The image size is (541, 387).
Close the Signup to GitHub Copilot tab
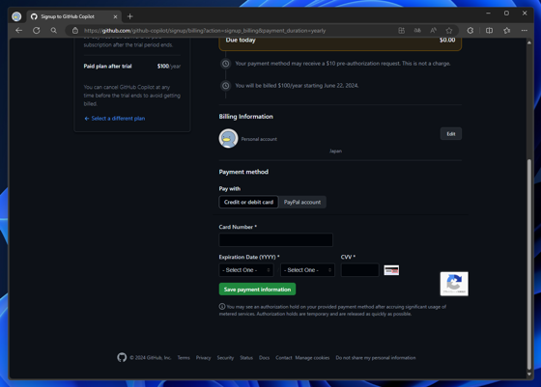[x=115, y=16]
